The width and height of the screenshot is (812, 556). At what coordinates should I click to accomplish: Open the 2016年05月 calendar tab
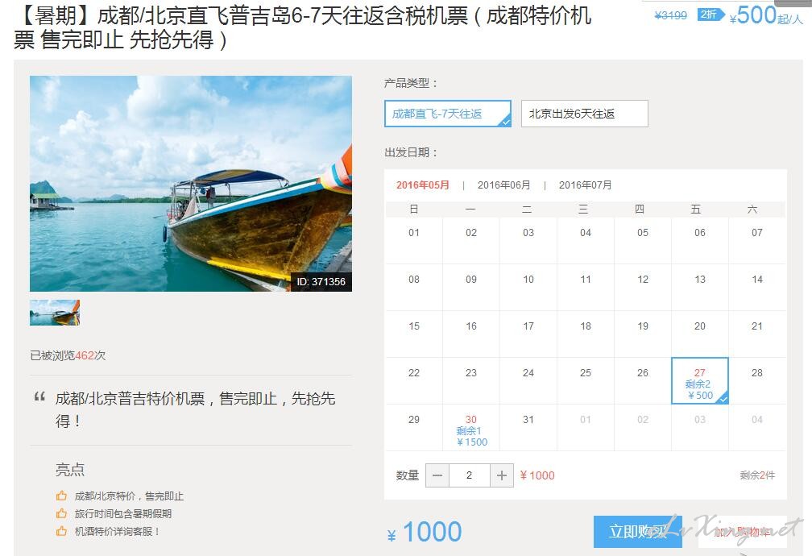point(423,185)
